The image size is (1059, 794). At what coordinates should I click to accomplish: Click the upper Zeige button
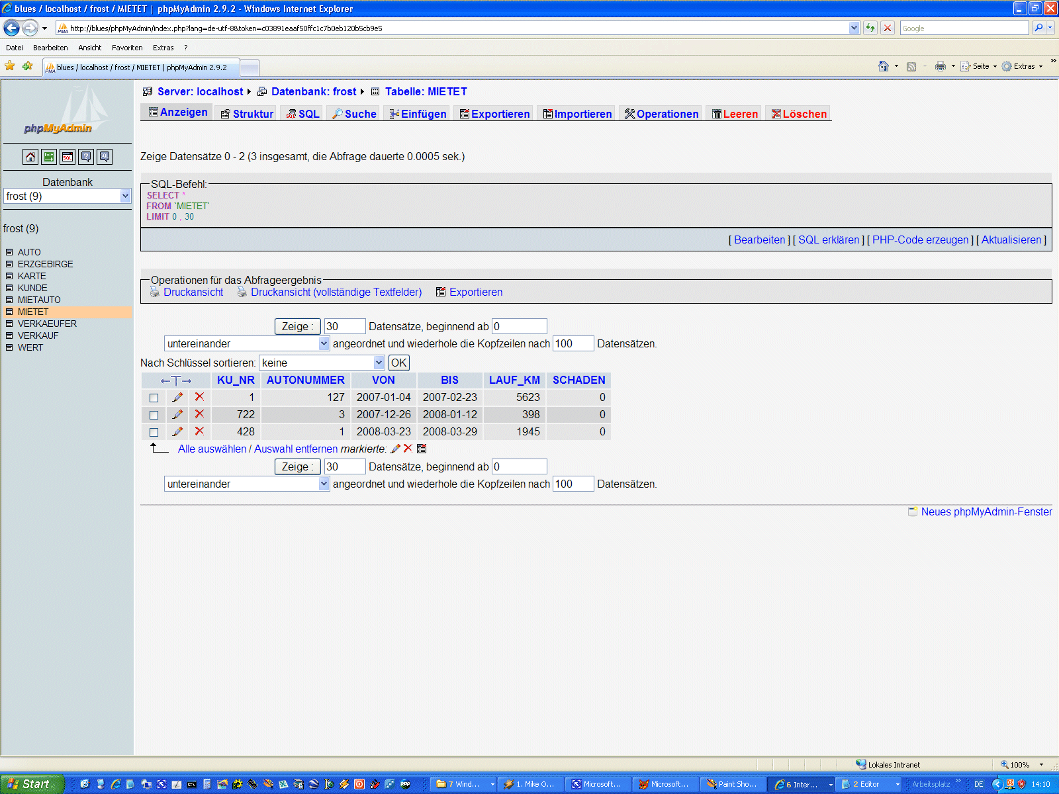coord(297,326)
